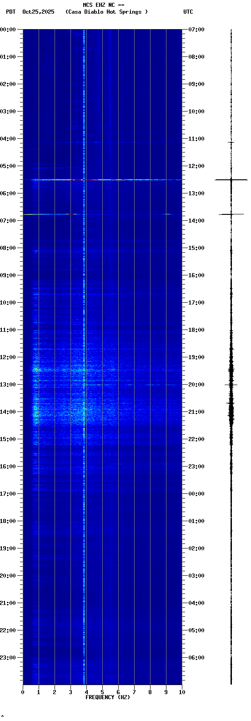The image size is (251, 721).
Task: Click the UTC '20:00' time label
Action: click(196, 385)
